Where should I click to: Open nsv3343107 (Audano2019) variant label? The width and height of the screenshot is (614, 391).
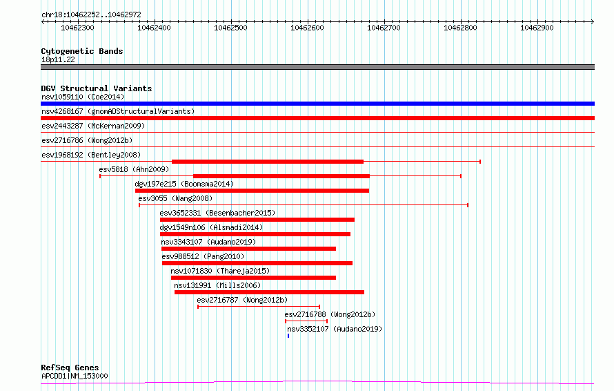point(208,242)
